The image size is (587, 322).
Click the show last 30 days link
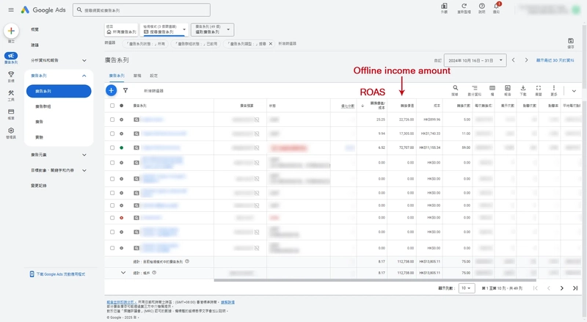pyautogui.click(x=555, y=60)
